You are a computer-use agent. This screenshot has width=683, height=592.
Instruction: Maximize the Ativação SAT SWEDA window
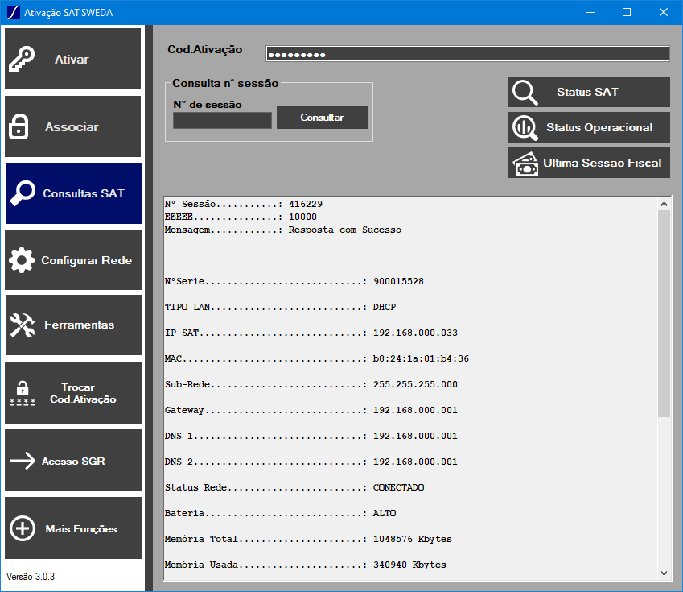(x=627, y=12)
